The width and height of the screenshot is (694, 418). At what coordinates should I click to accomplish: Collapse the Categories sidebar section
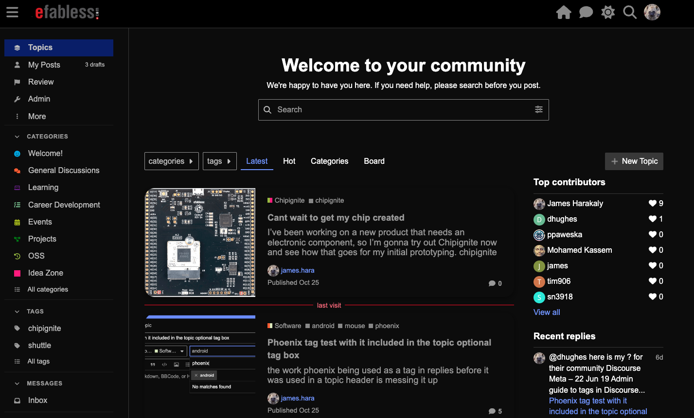[18, 137]
